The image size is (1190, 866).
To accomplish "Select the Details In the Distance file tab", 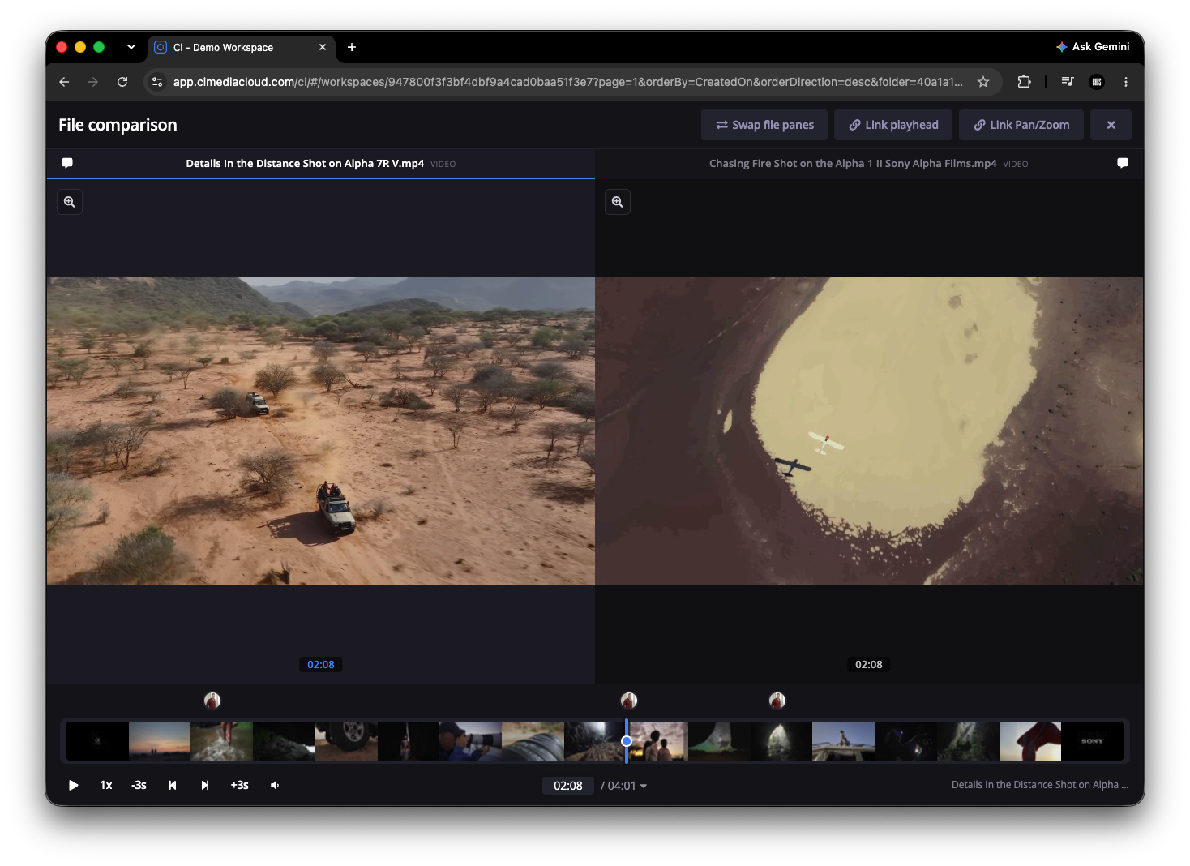I will 320,163.
